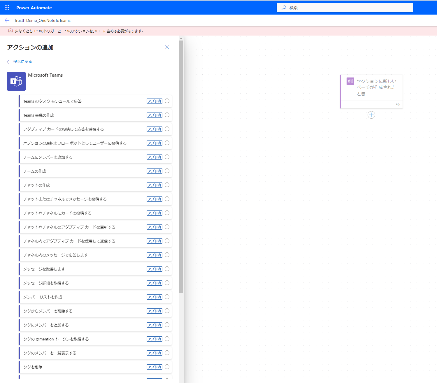Image resolution: width=437 pixels, height=383 pixels.
Task: Click info icon beside チャットの作成
Action: 167,185
